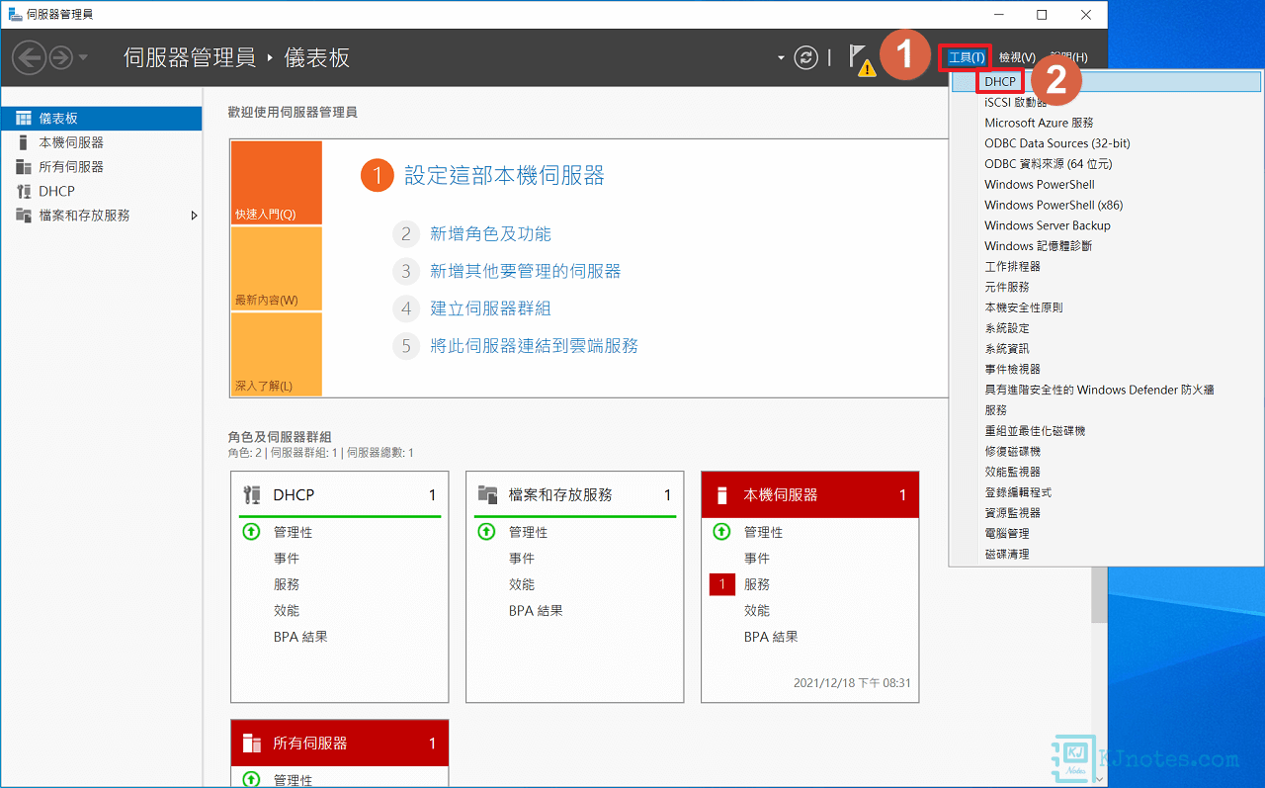Click 新增角色及功能 link
This screenshot has height=788, width=1265.
(490, 234)
